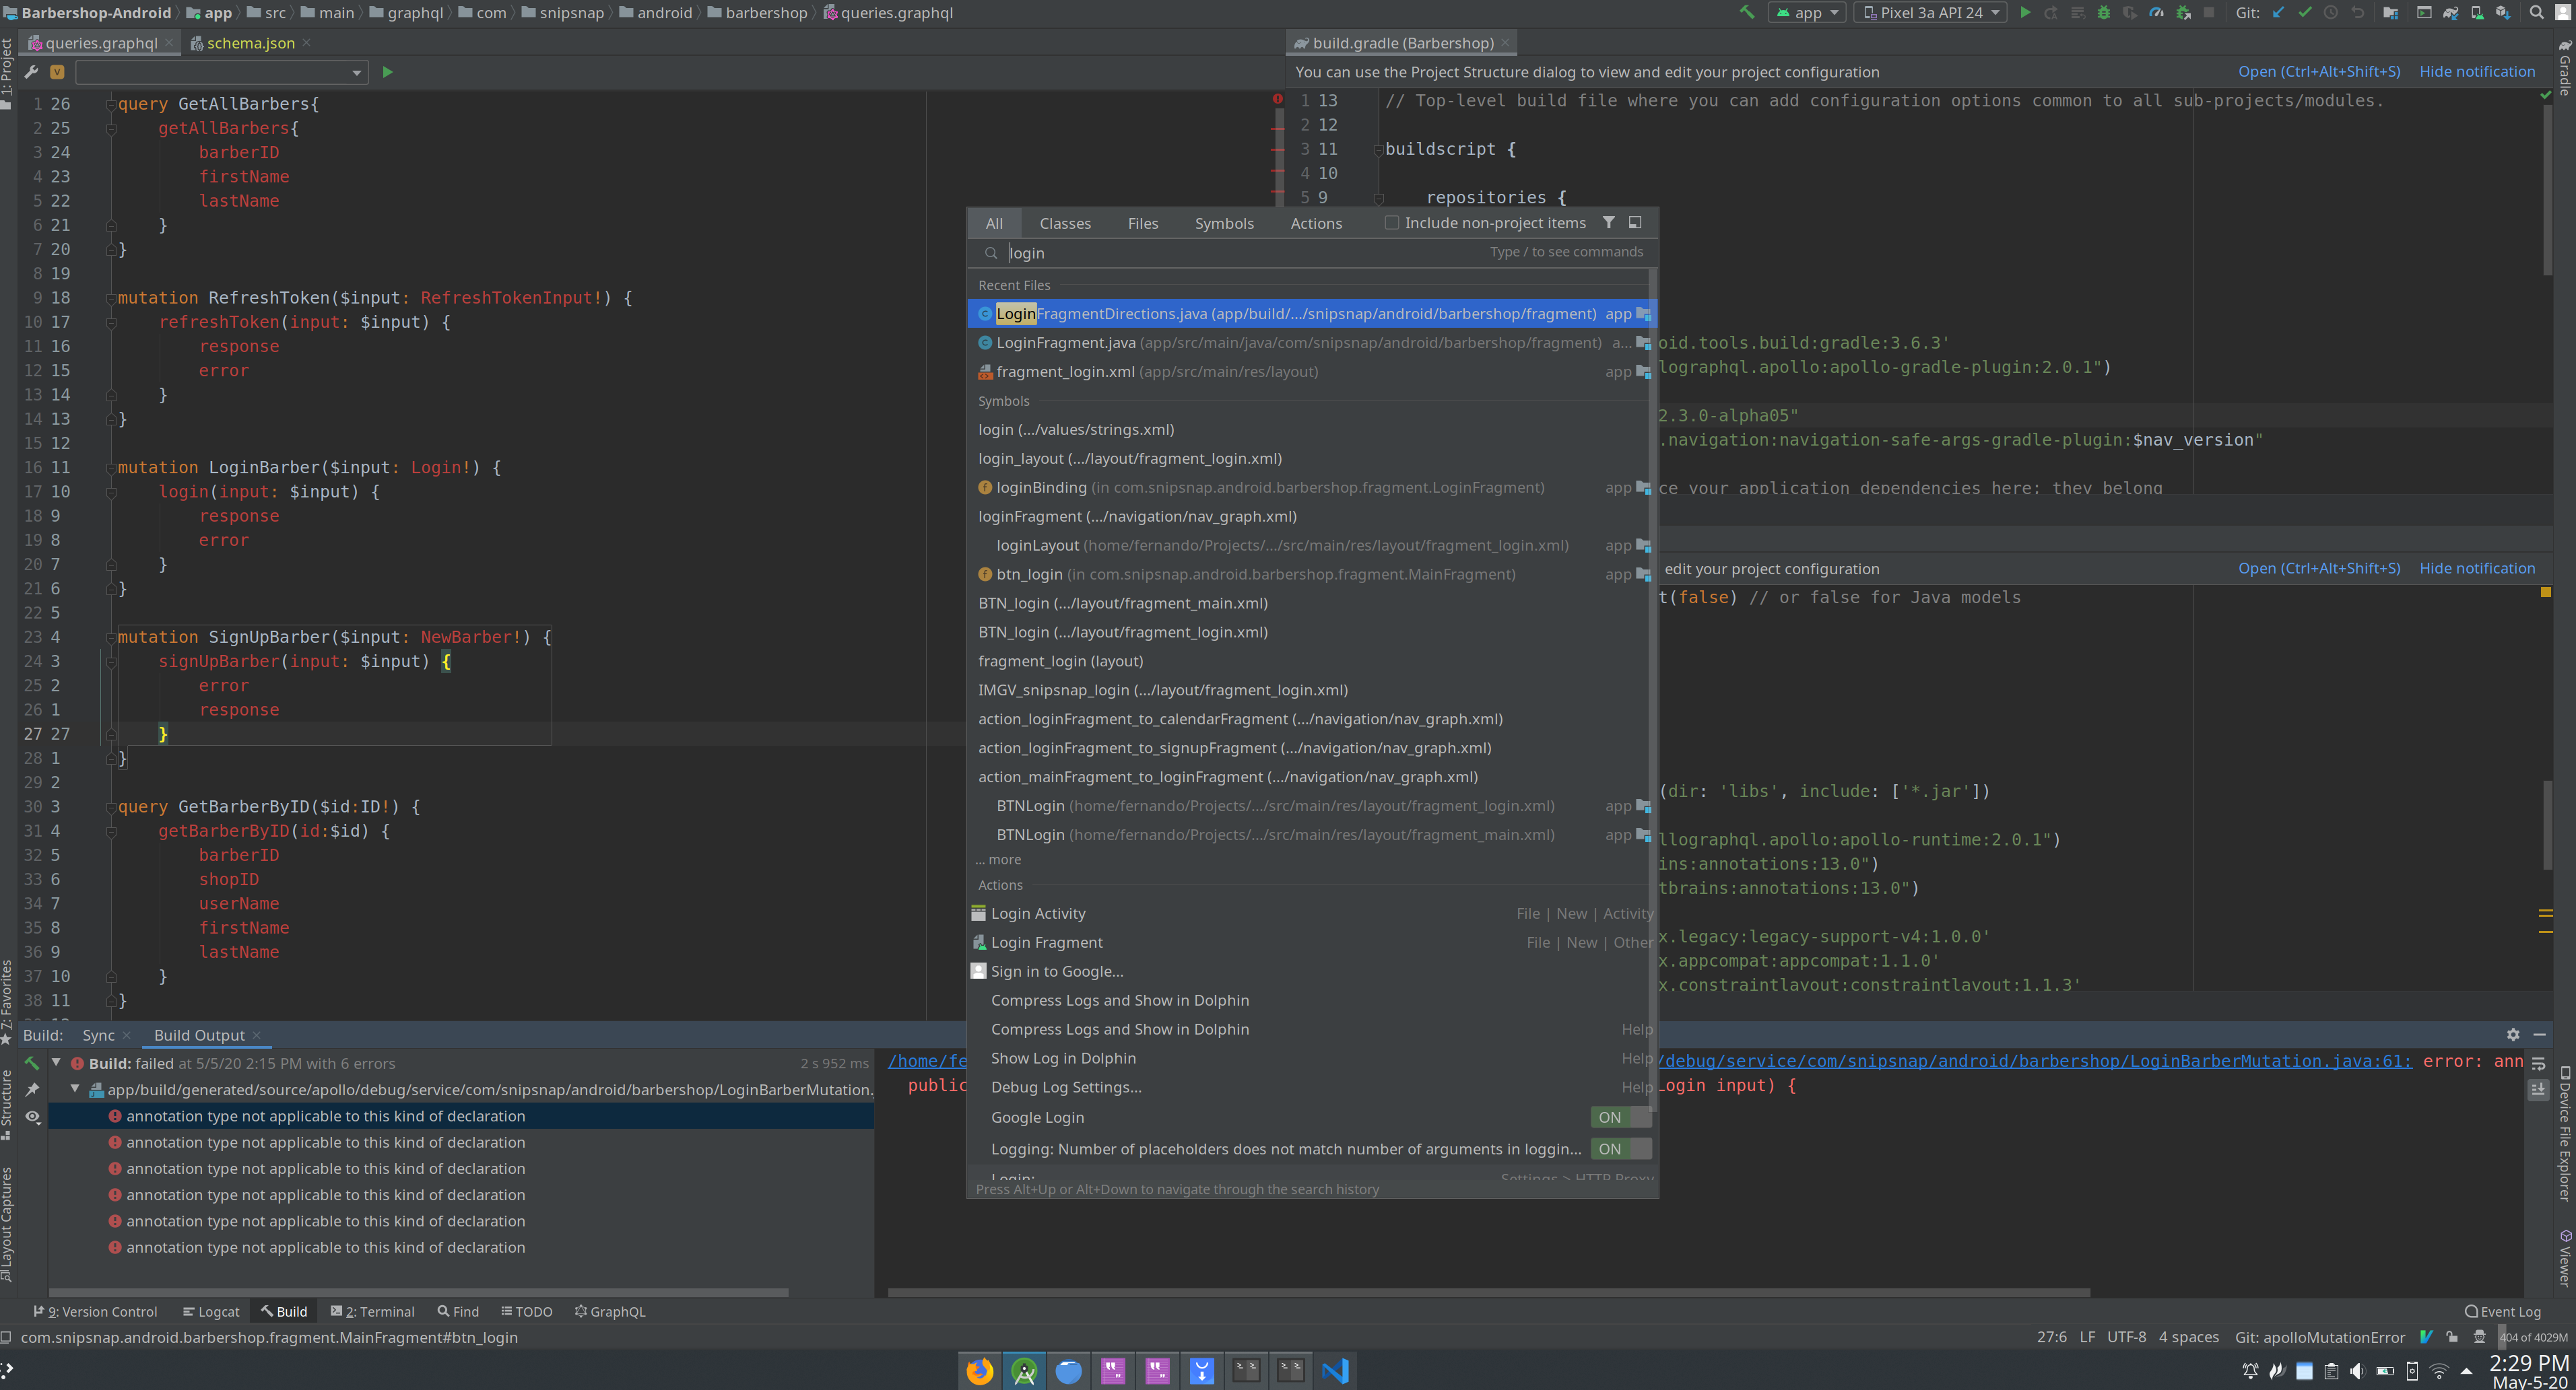Open the schema.json editor tab
The image size is (2576, 1390).
250,43
